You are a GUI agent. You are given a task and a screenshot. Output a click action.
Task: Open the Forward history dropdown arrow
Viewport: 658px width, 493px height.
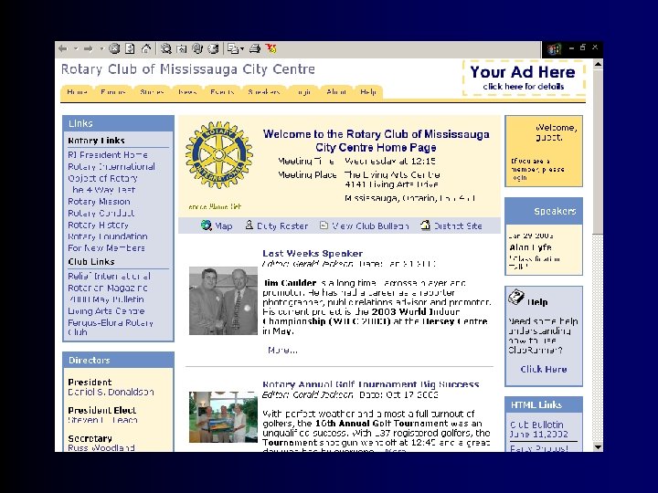tap(101, 49)
